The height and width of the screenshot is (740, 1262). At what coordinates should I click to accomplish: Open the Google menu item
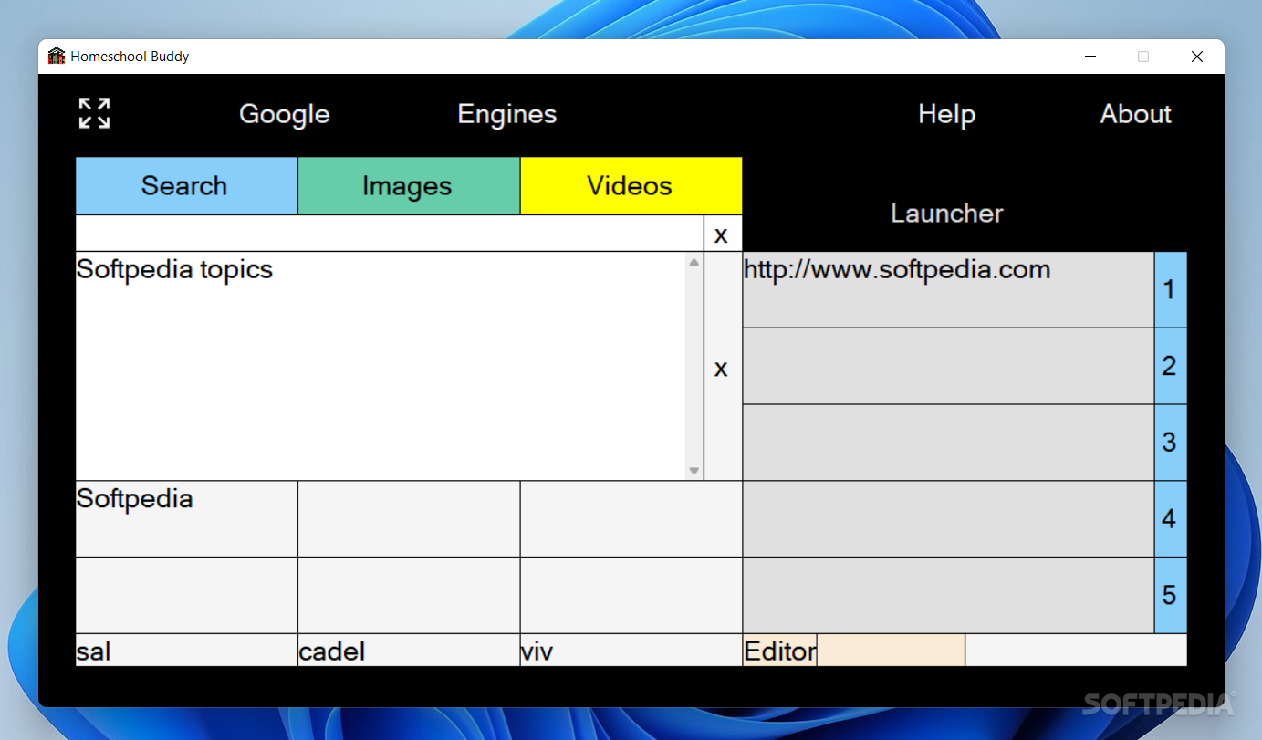click(285, 114)
